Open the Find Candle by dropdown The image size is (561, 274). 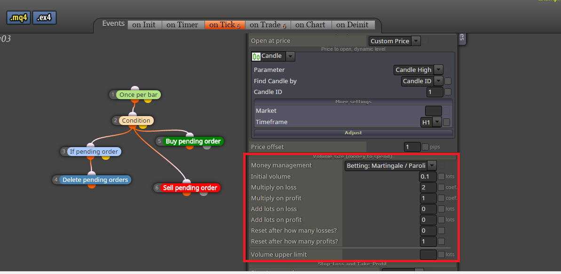[x=439, y=81]
